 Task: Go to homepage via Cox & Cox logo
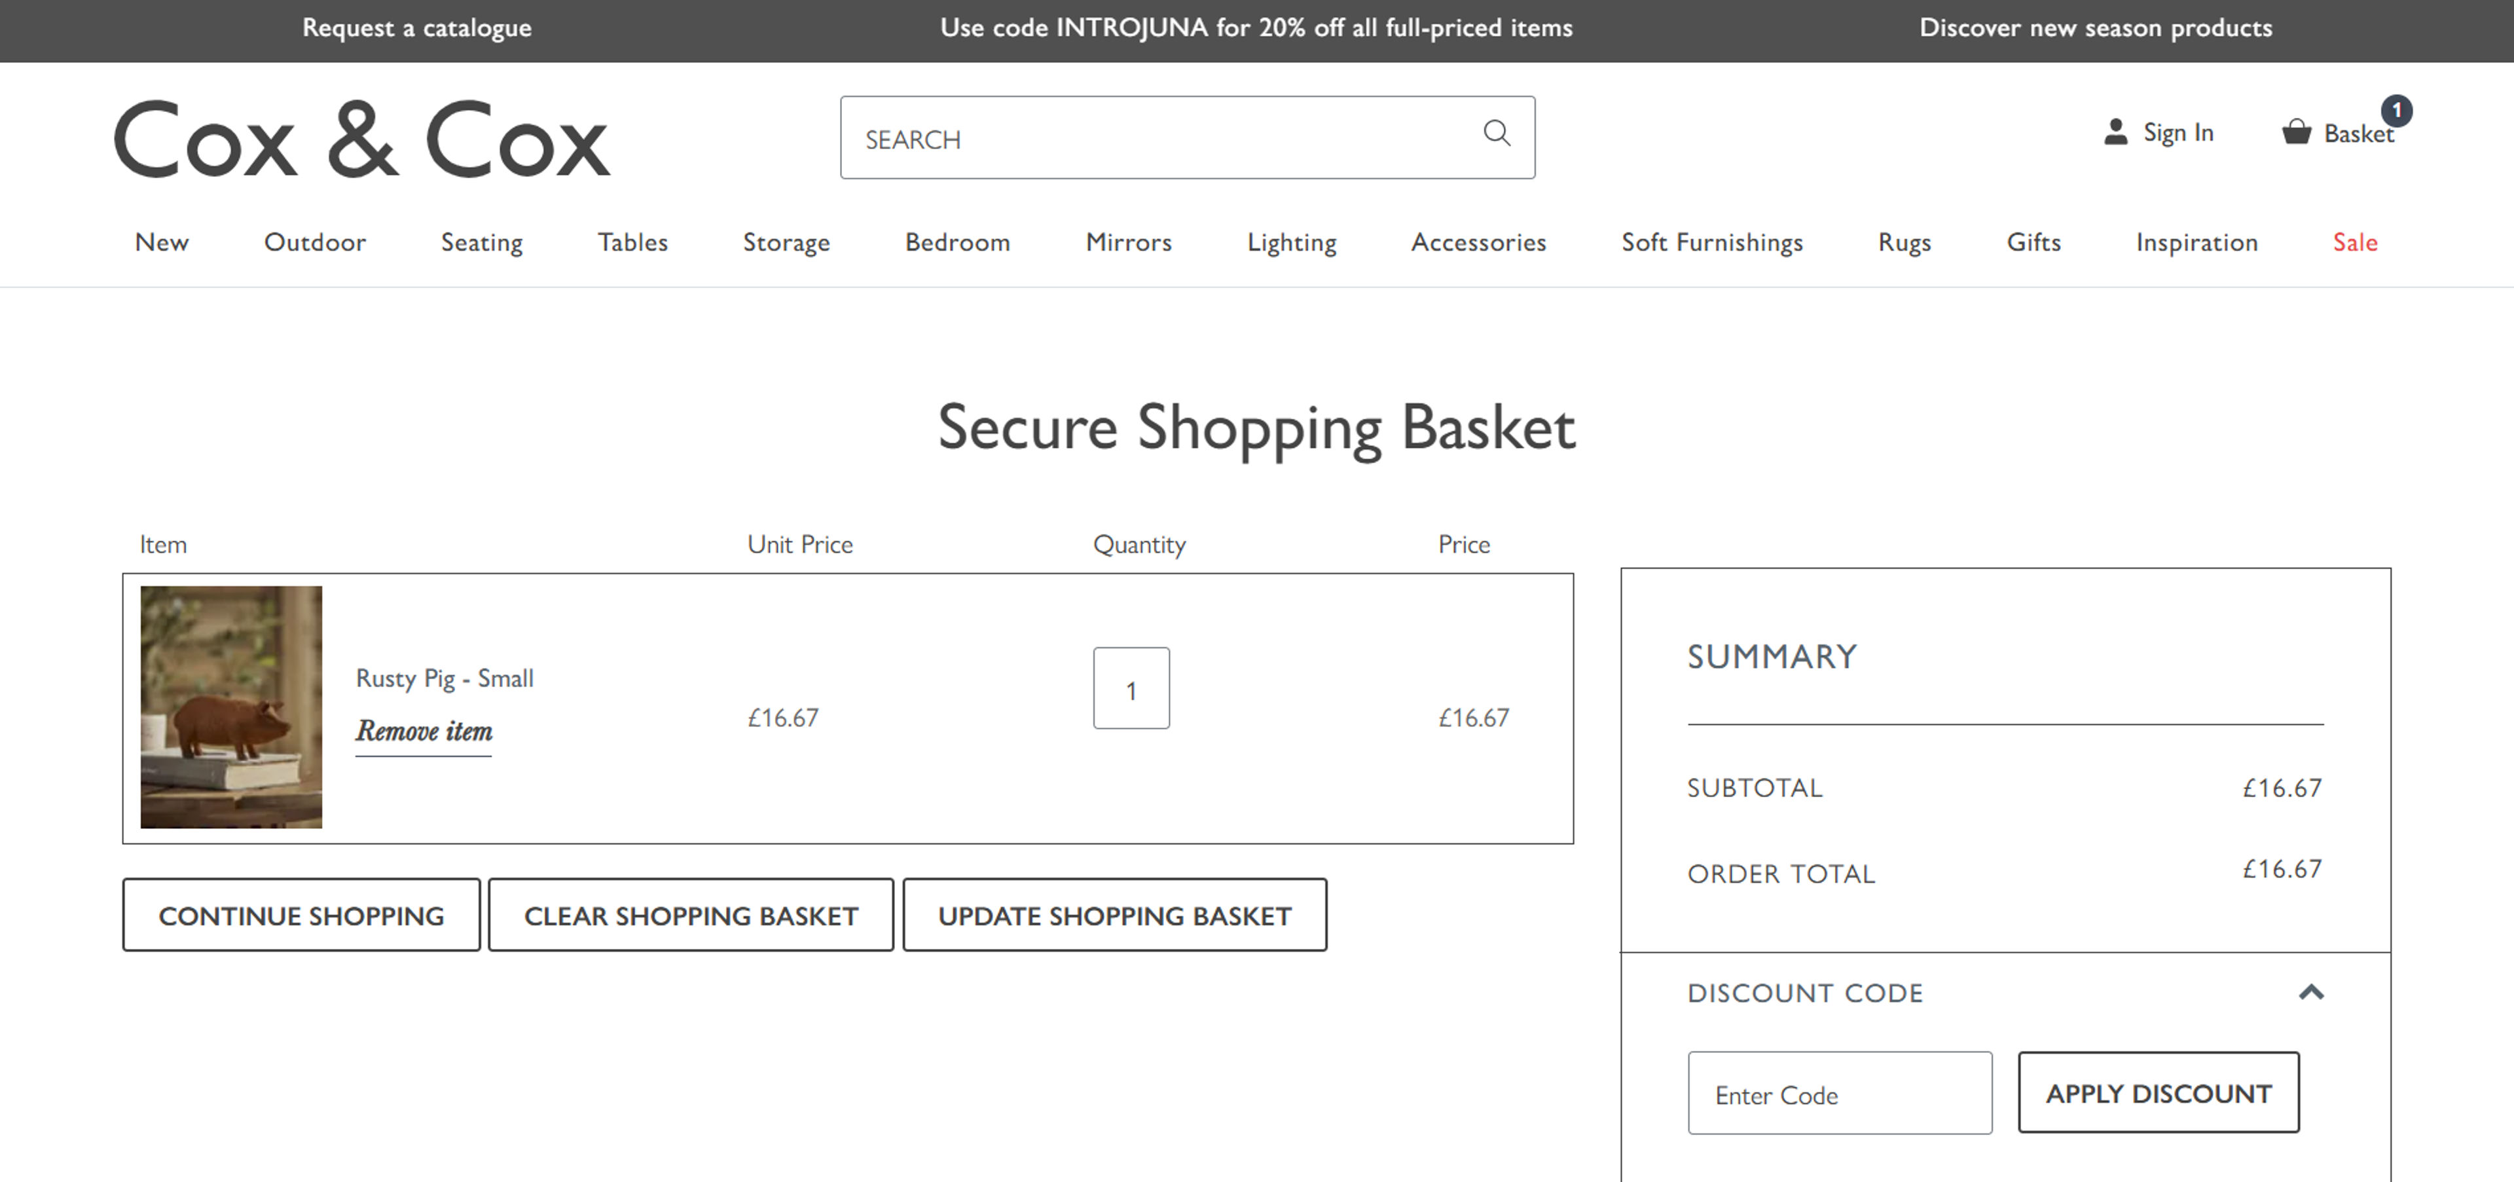point(361,139)
